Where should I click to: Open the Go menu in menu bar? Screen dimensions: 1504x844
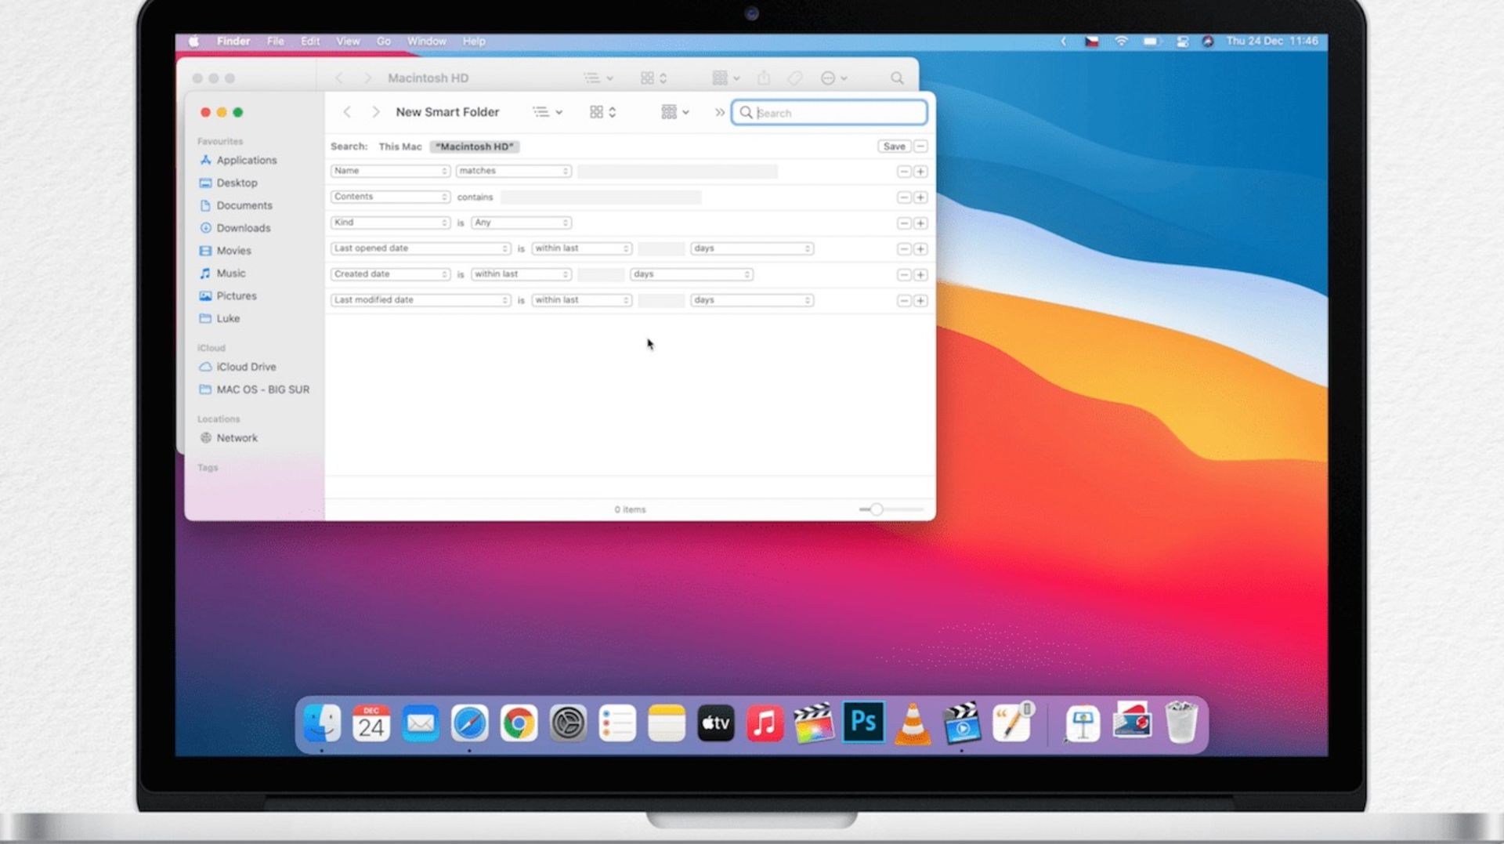click(x=383, y=42)
